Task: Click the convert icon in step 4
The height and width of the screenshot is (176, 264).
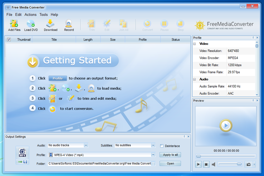Action: tap(52, 109)
